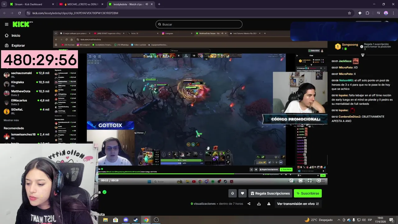The image size is (398, 224).
Task: Click the clip 00:12 / 00:19 time display
Action: 109,180
